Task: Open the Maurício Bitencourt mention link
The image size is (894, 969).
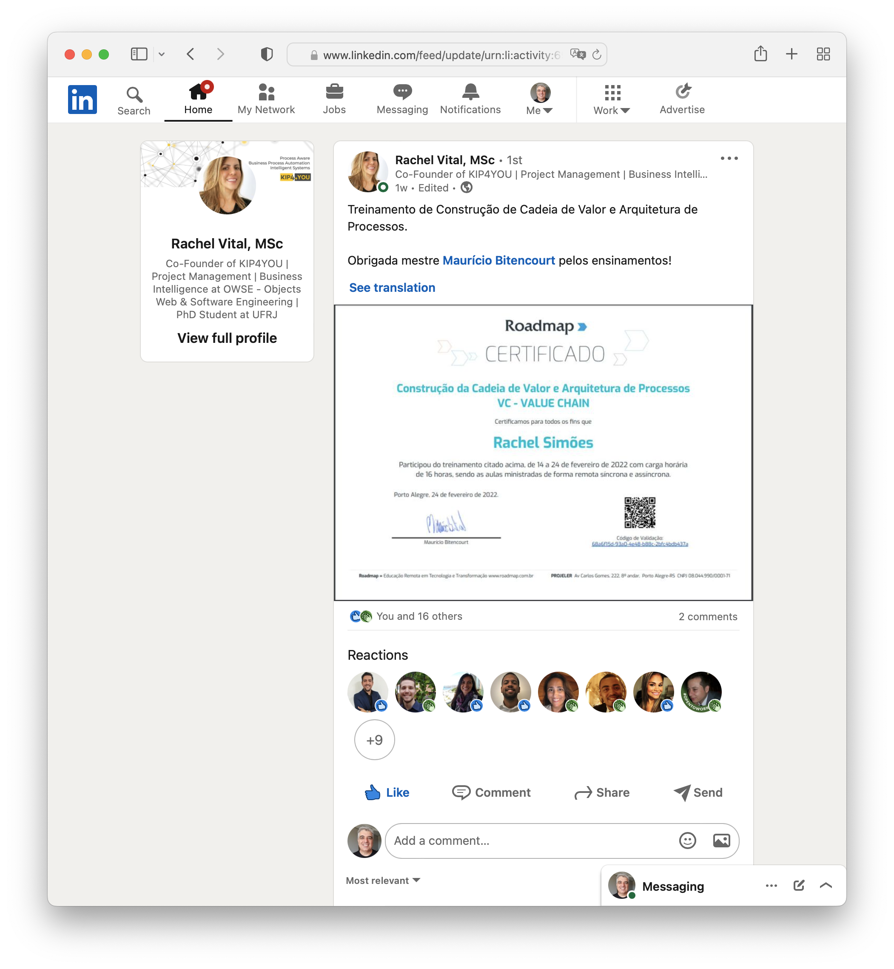Action: pos(499,260)
